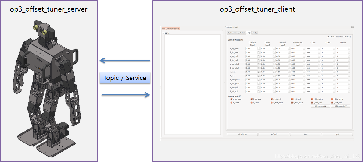363x162 pixels.
Task: Toggle r_hip_roll torque checkbox
Action: coord(272,99)
